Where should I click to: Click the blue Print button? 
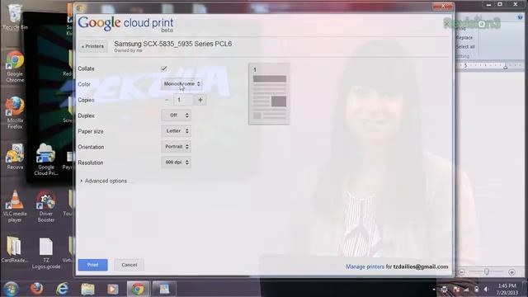coord(93,265)
